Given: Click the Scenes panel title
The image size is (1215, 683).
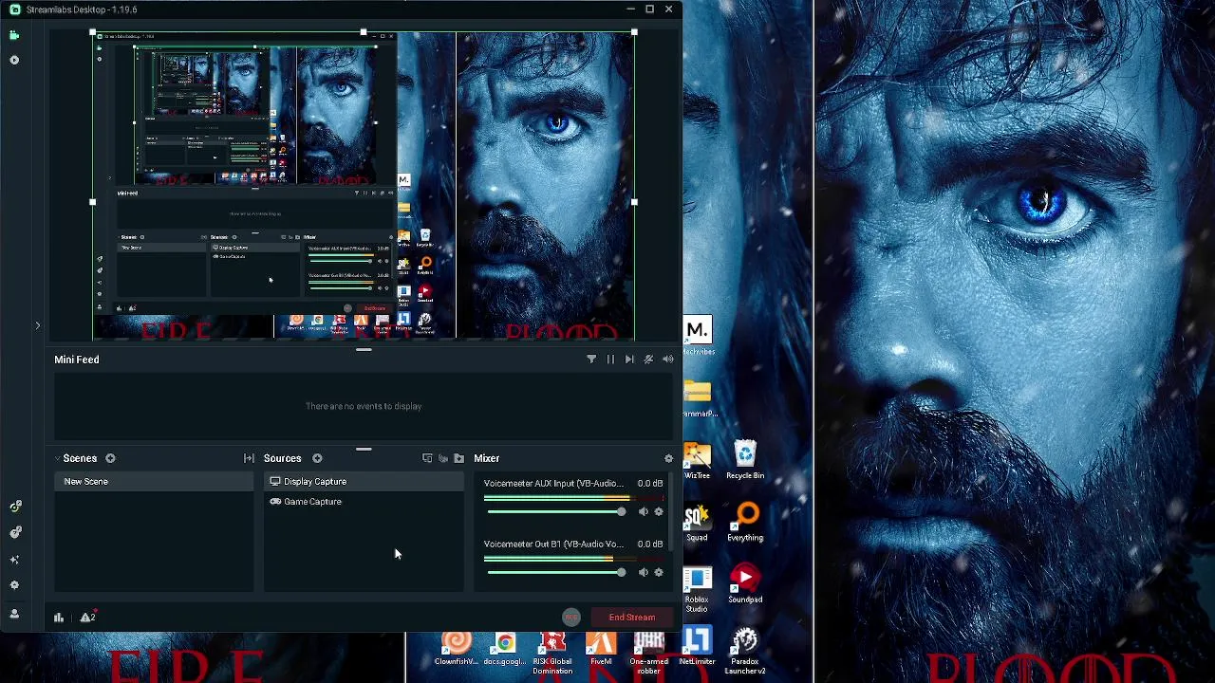Looking at the screenshot, I should 81,458.
